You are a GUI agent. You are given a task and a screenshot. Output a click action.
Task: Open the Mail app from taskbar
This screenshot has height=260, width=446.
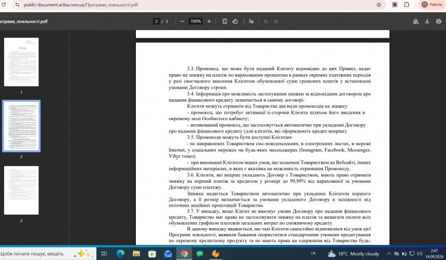[x=168, y=254]
